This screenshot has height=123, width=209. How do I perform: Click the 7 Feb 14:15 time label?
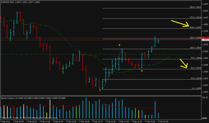84,122
